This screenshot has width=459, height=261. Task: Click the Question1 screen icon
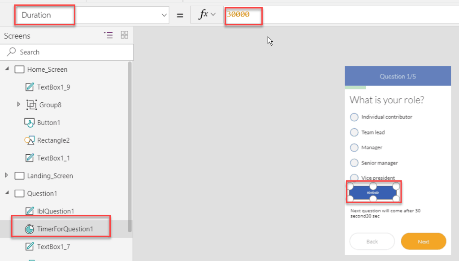19,194
